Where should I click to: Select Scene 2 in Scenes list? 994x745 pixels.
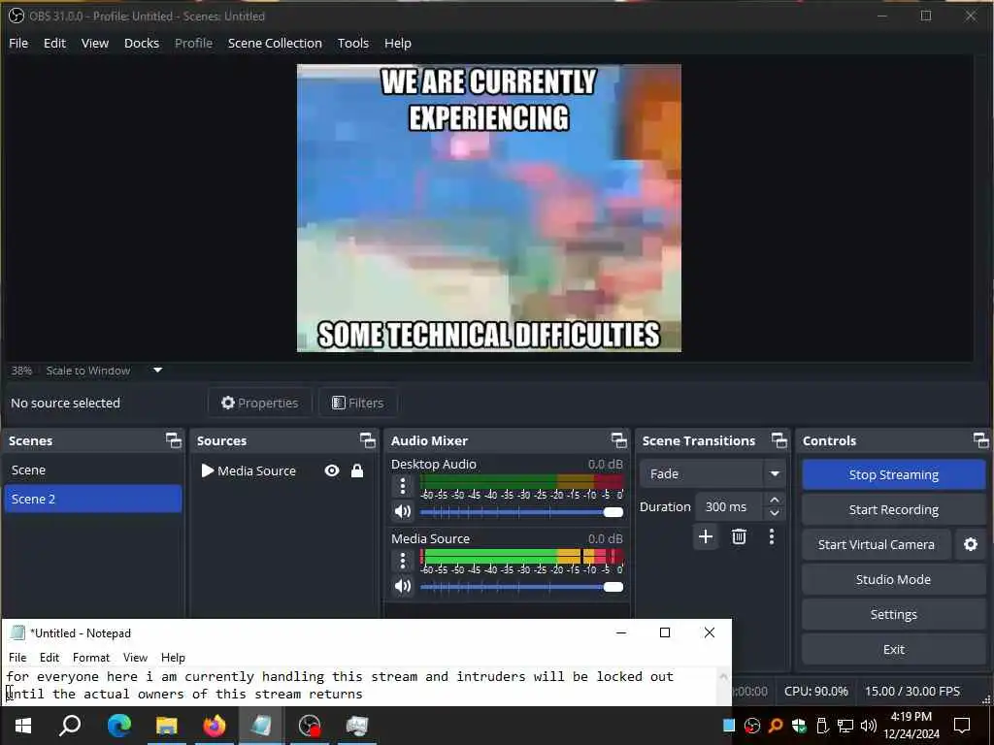pos(93,499)
